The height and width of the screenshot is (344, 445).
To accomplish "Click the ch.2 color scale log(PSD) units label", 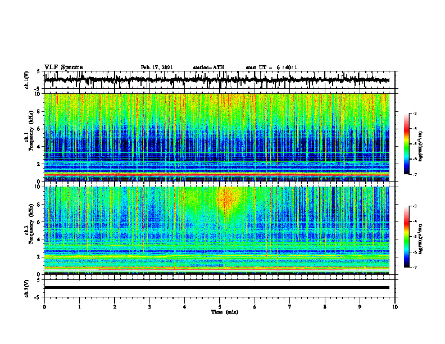I will point(421,239).
